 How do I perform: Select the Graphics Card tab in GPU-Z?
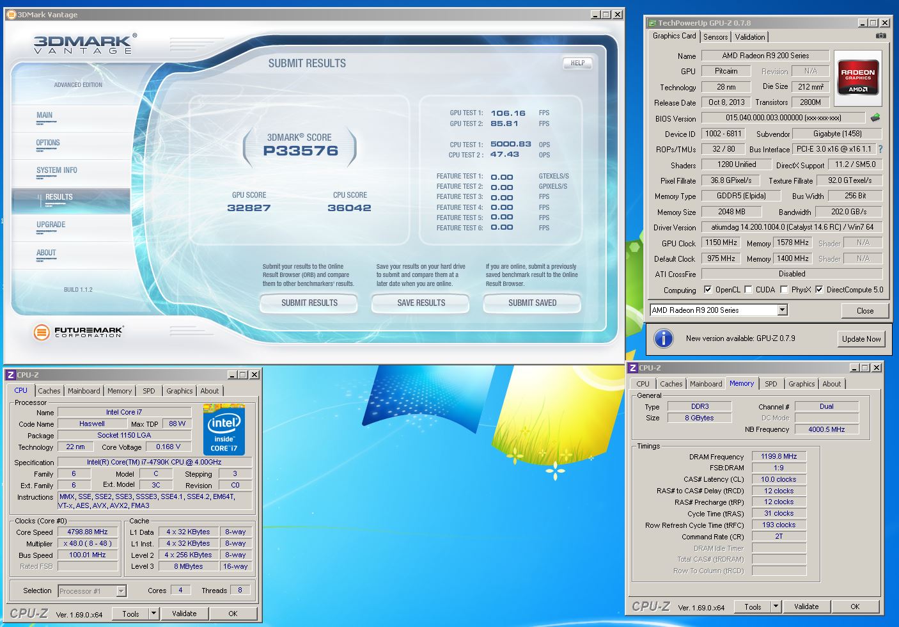(x=674, y=36)
